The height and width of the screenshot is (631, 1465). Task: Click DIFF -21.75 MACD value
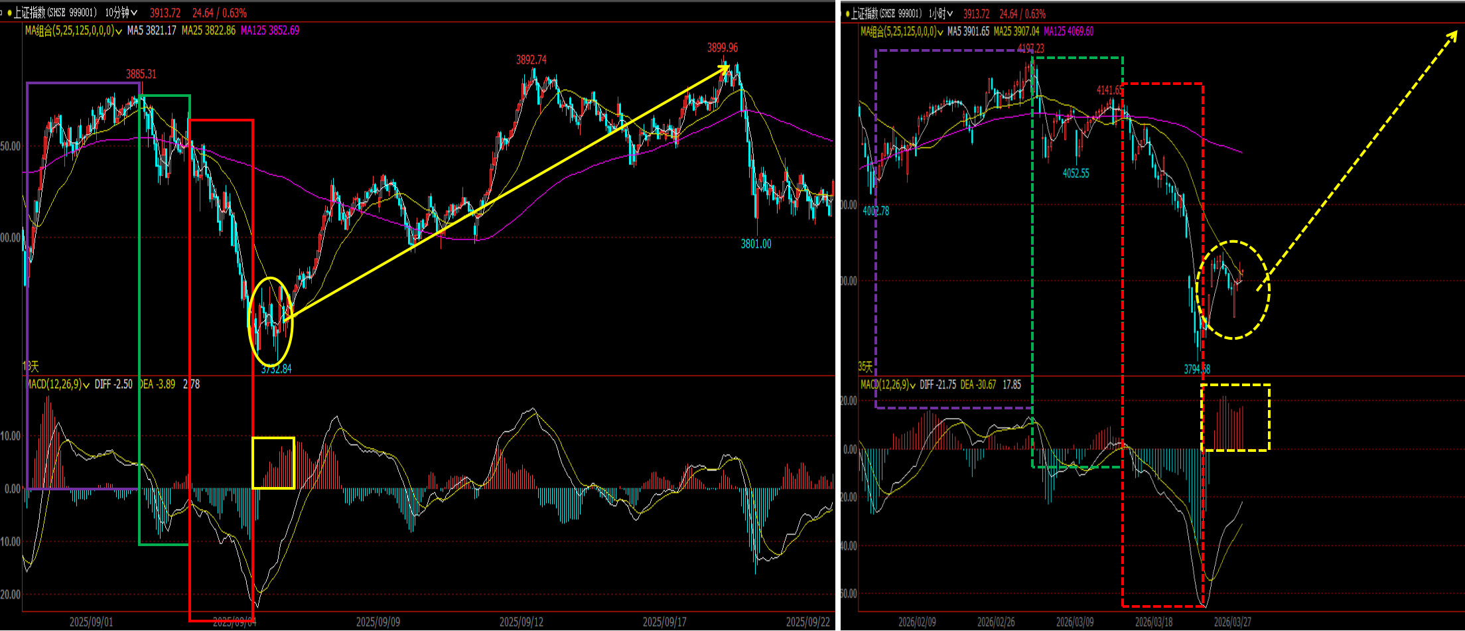(938, 385)
